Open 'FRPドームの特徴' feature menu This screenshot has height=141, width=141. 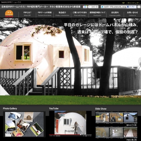point(45,14)
